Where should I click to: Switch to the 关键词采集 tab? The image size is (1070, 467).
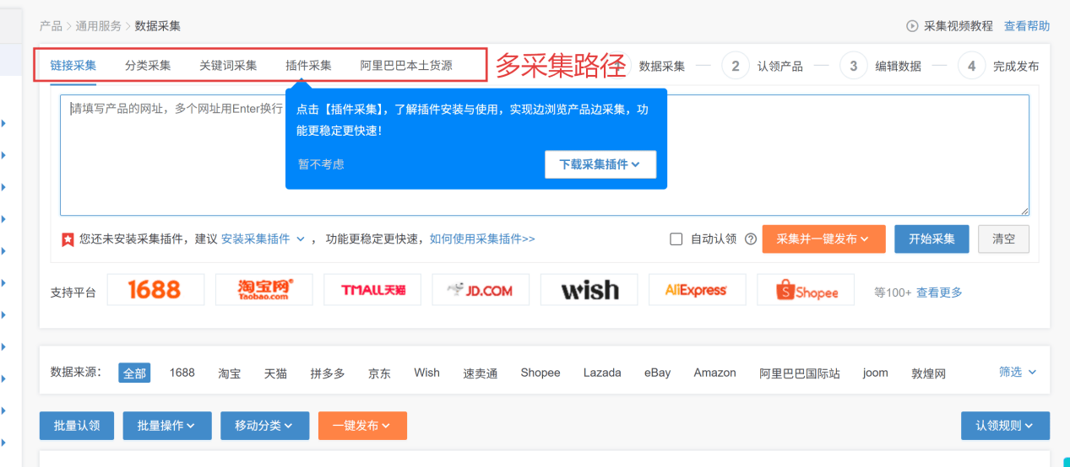click(228, 65)
